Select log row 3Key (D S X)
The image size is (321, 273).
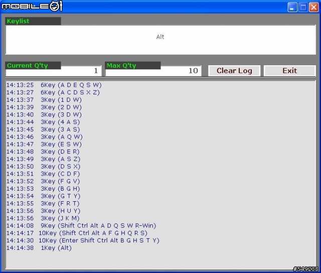tap(43, 166)
